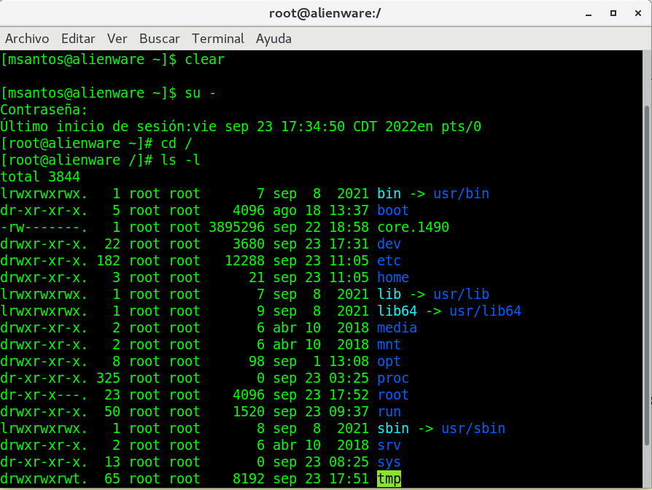
Task: Click the boot directory entry
Action: point(393,210)
